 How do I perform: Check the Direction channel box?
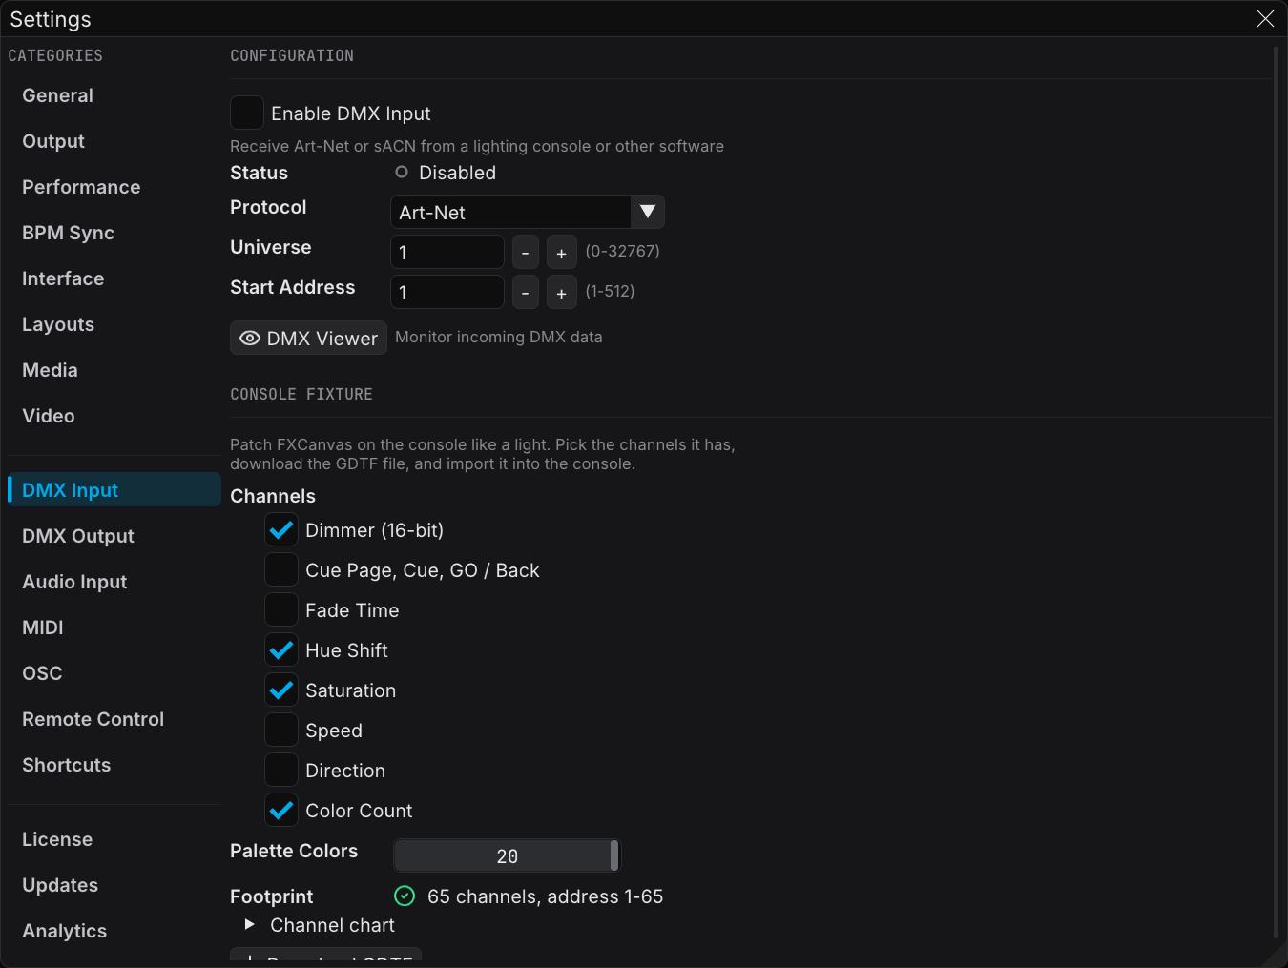pyautogui.click(x=281, y=771)
